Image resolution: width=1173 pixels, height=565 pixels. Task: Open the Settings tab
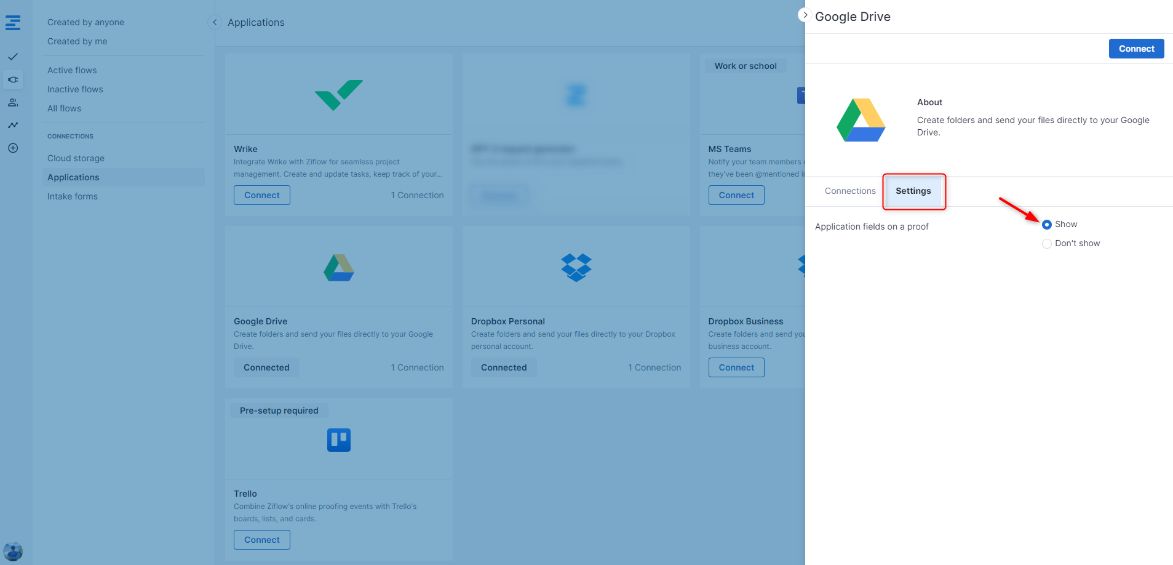[913, 191]
